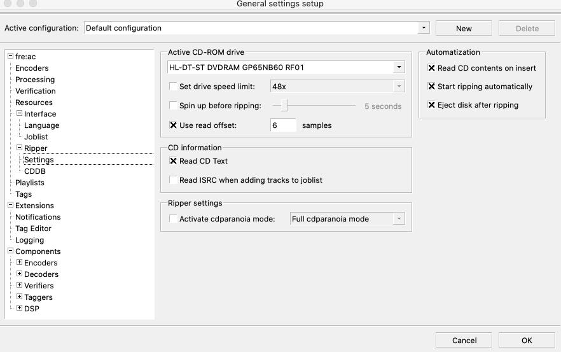Uncheck Read CD Text option

click(173, 161)
